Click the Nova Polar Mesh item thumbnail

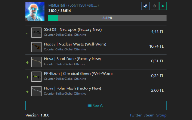(x=37, y=91)
